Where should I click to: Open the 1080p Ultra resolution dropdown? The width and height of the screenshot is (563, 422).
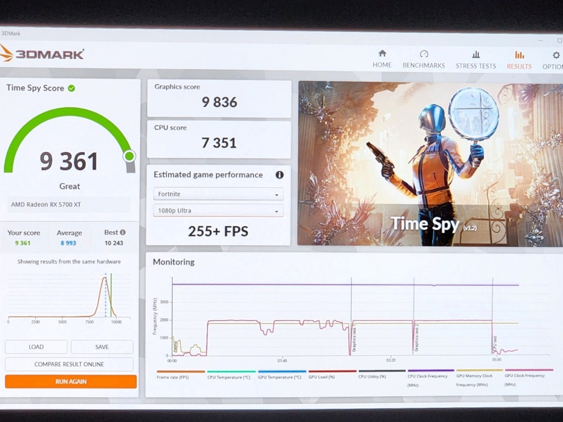pos(218,210)
